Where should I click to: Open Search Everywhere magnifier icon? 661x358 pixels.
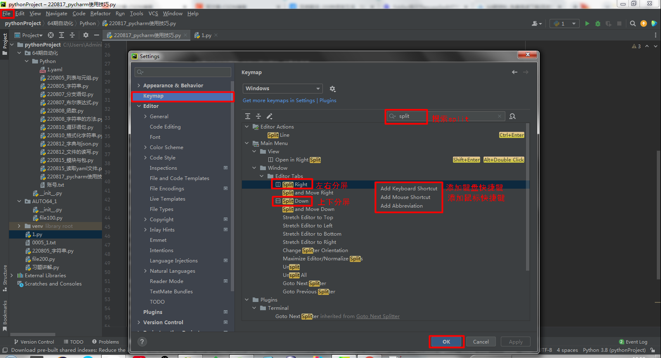[x=633, y=23]
